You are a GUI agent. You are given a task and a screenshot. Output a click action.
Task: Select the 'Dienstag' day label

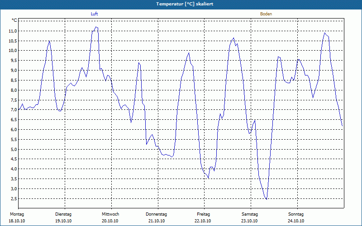coord(63,214)
